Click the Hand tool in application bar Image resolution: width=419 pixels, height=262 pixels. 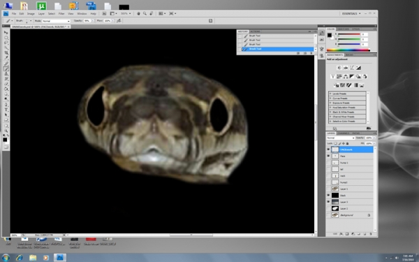(138, 13)
